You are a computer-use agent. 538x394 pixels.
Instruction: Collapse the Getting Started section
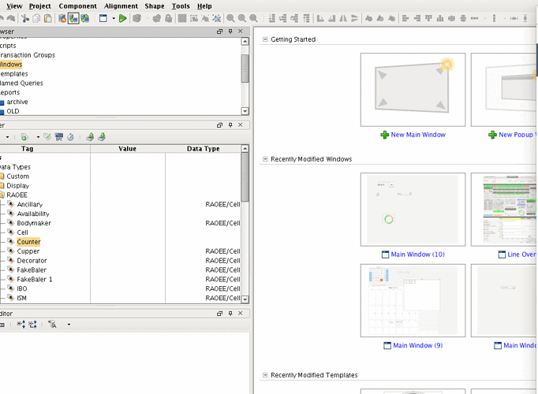click(264, 39)
